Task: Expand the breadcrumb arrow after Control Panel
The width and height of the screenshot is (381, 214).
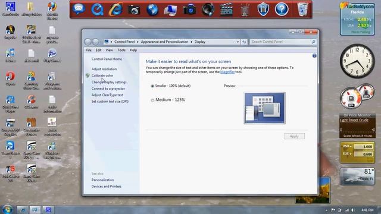Action: point(138,42)
